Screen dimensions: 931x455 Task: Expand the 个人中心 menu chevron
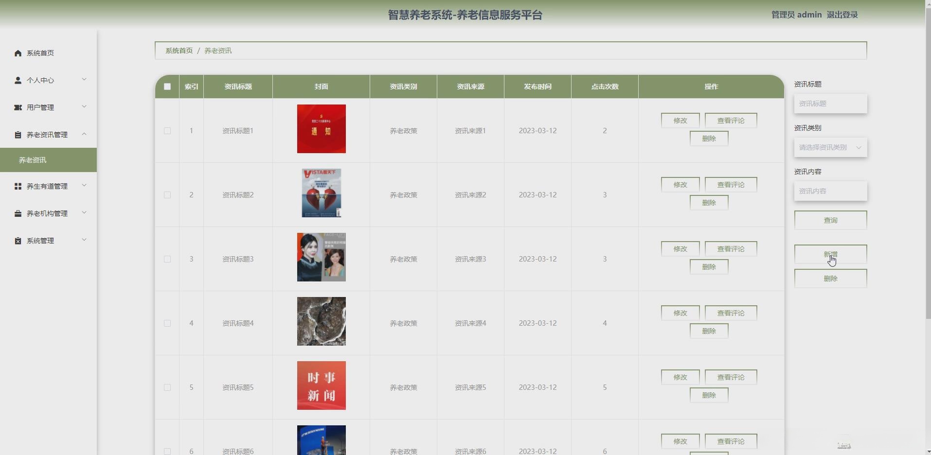(84, 80)
